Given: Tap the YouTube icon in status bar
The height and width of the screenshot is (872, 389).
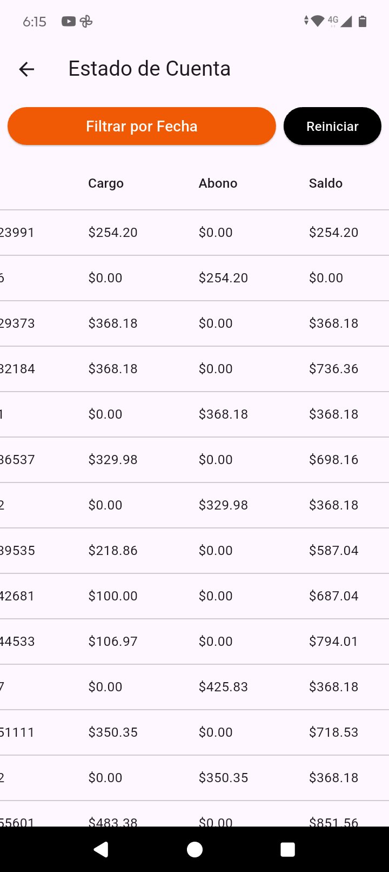Looking at the screenshot, I should 69,22.
